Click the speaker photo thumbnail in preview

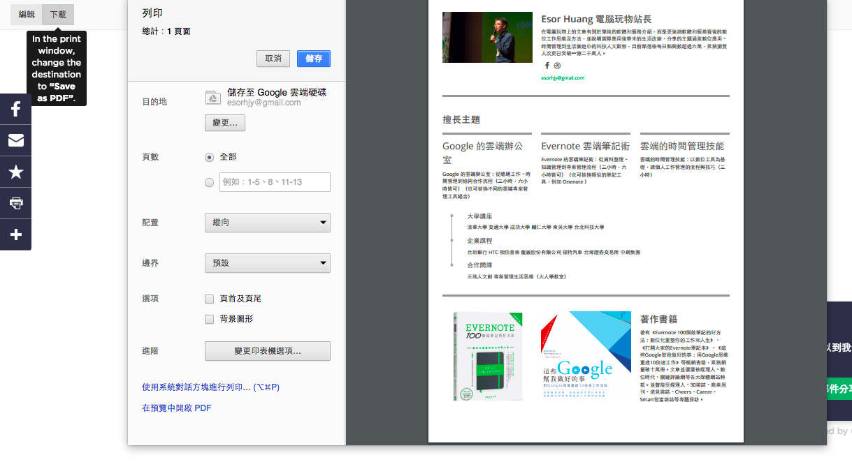coord(487,37)
